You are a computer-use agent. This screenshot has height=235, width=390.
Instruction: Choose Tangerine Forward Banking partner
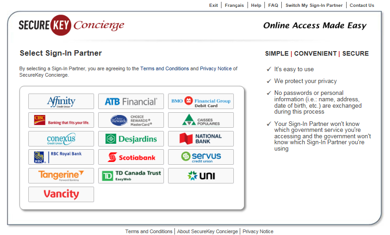click(61, 176)
